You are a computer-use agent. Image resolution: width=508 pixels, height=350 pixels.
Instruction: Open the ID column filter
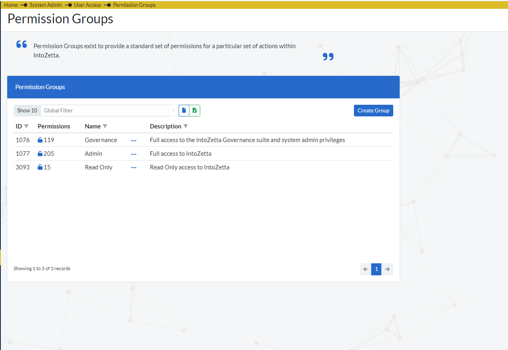click(26, 126)
